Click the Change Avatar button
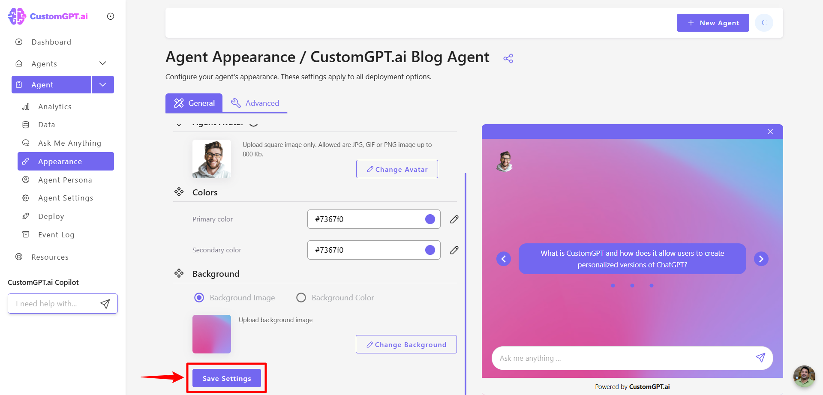823x395 pixels. (x=397, y=169)
